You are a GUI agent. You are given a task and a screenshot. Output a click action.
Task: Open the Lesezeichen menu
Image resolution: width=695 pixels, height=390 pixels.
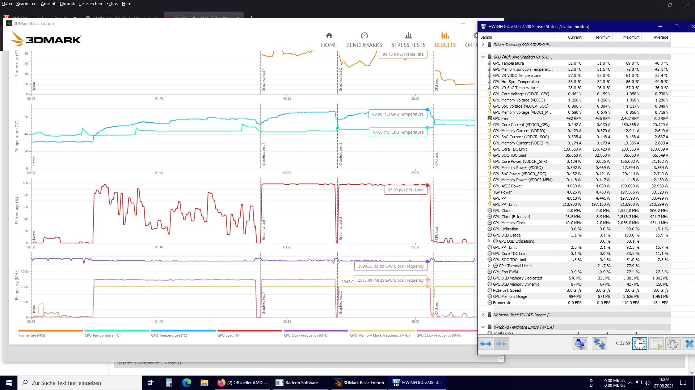(x=90, y=4)
